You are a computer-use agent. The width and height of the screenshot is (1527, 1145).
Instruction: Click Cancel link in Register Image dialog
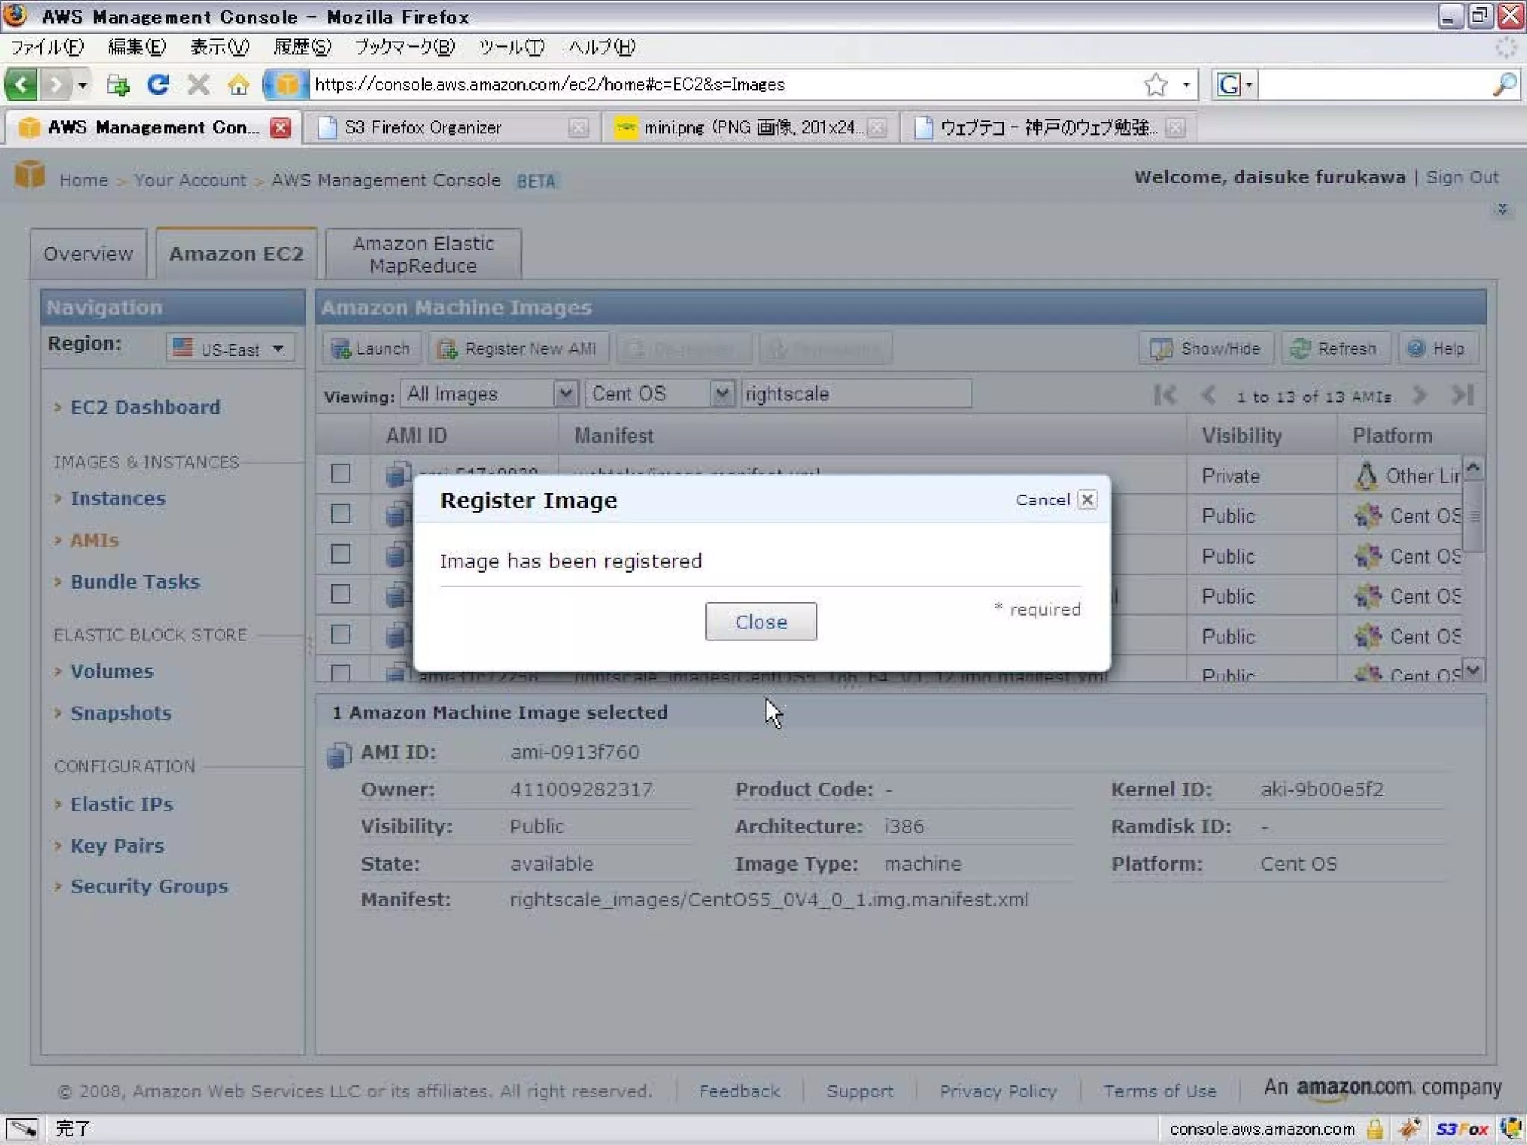[1042, 499]
